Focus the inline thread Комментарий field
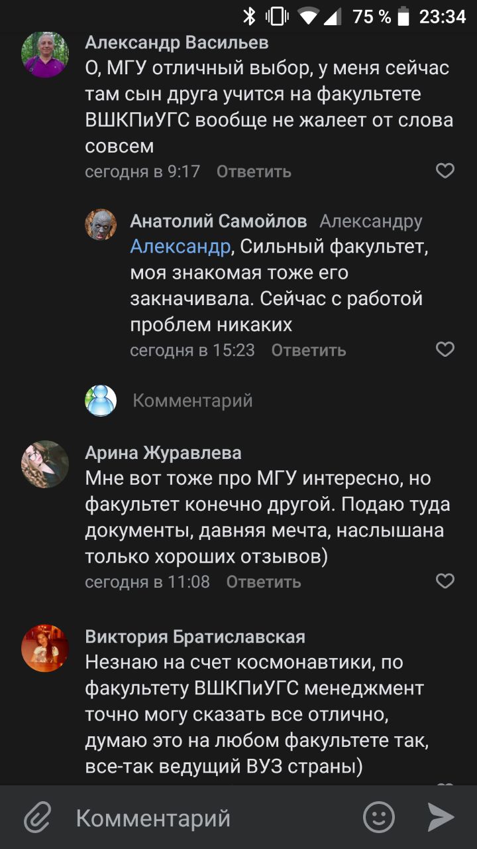The height and width of the screenshot is (849, 477). point(193,401)
